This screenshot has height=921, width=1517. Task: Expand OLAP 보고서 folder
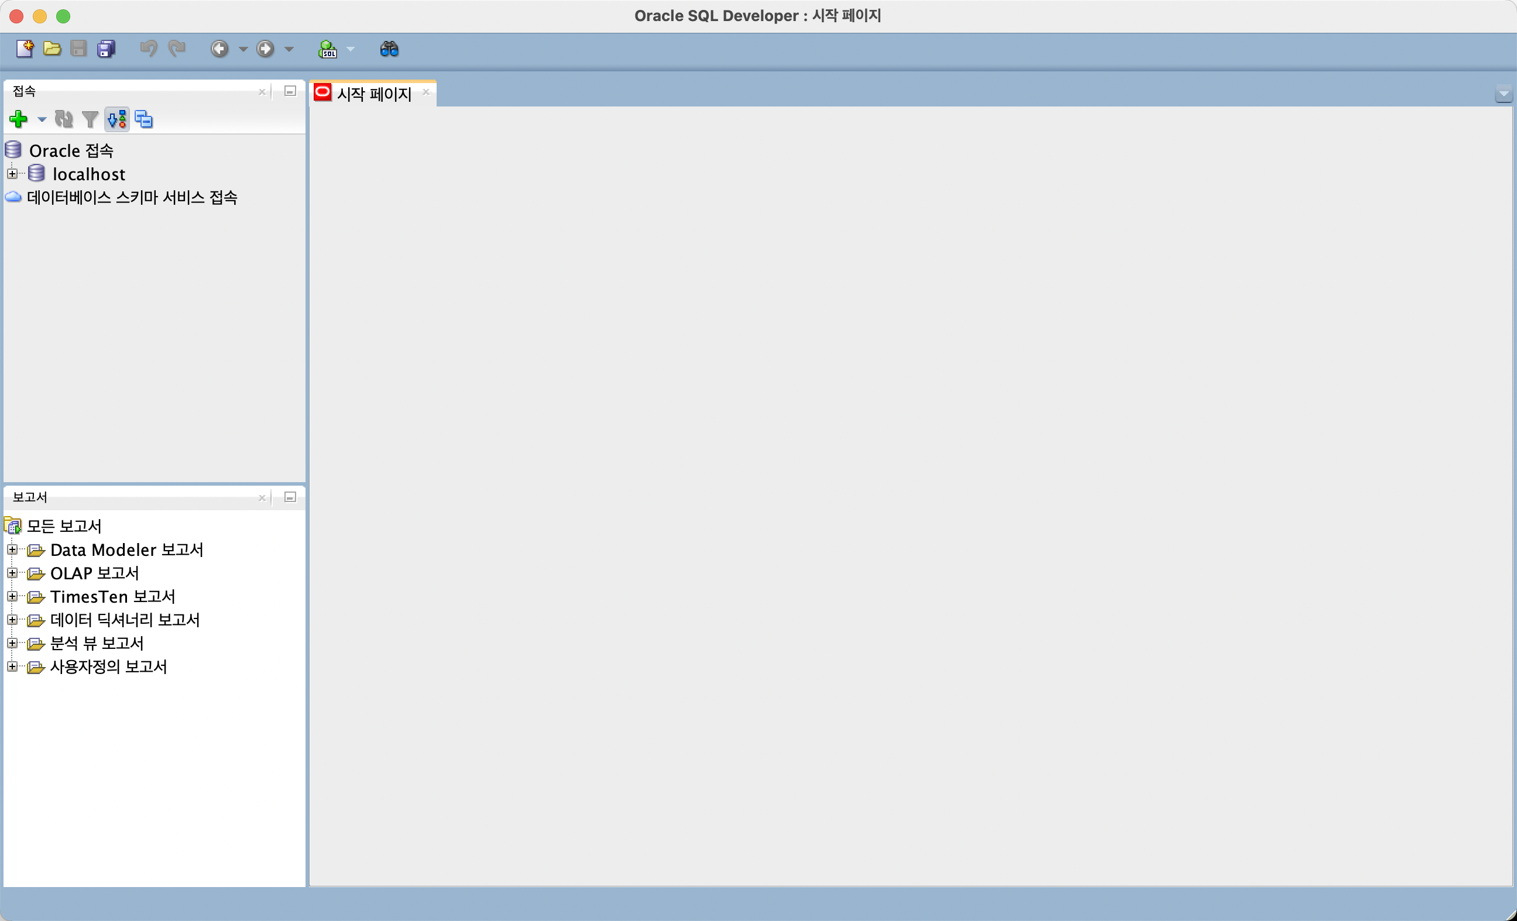point(12,572)
